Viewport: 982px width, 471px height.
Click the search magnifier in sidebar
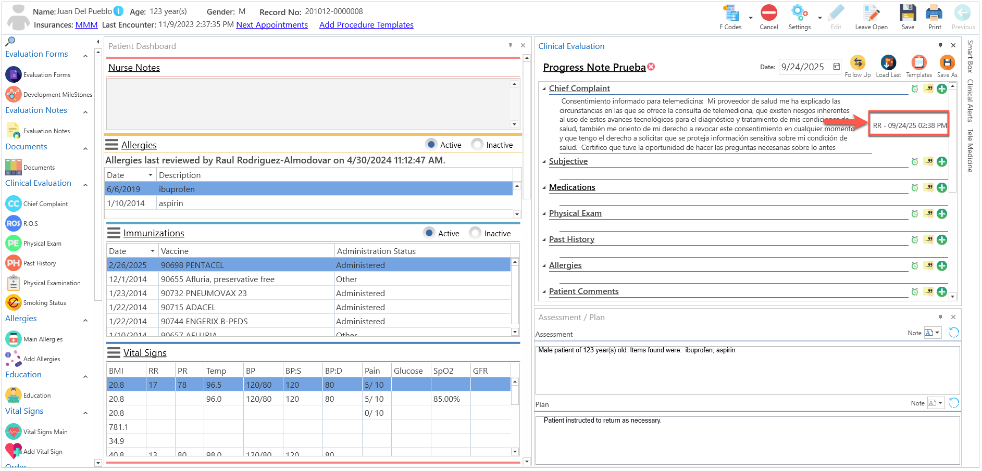pyautogui.click(x=10, y=41)
